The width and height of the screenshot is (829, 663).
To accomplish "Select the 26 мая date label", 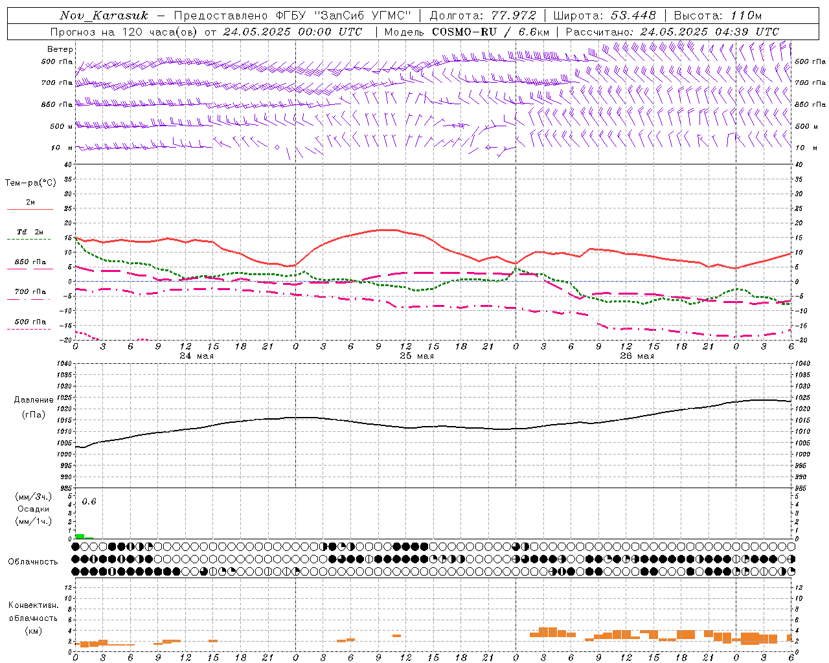I will (637, 356).
